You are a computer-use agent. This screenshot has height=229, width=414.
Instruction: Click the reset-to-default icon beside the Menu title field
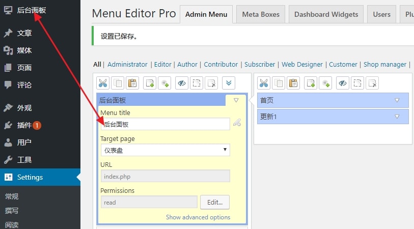click(237, 123)
